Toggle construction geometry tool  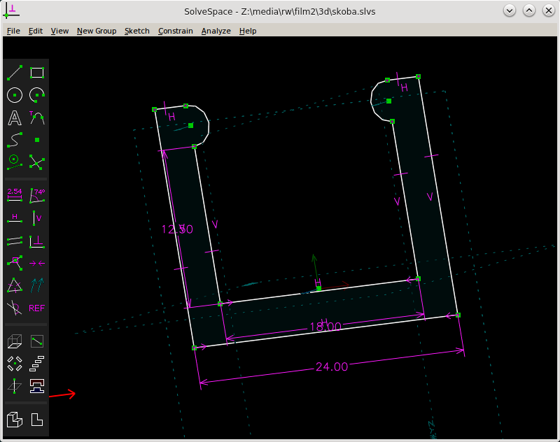tap(14, 162)
